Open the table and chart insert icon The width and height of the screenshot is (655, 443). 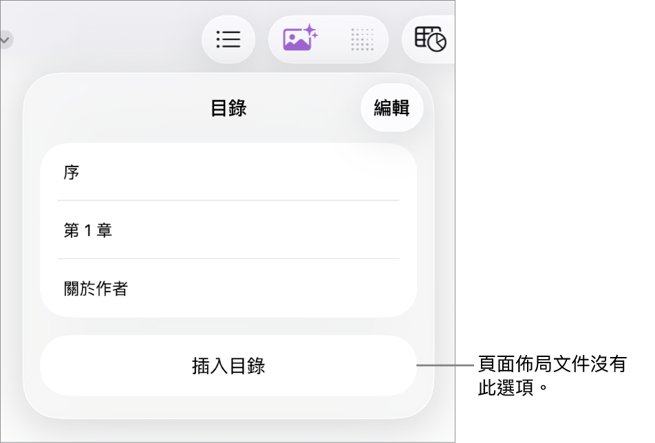(430, 39)
